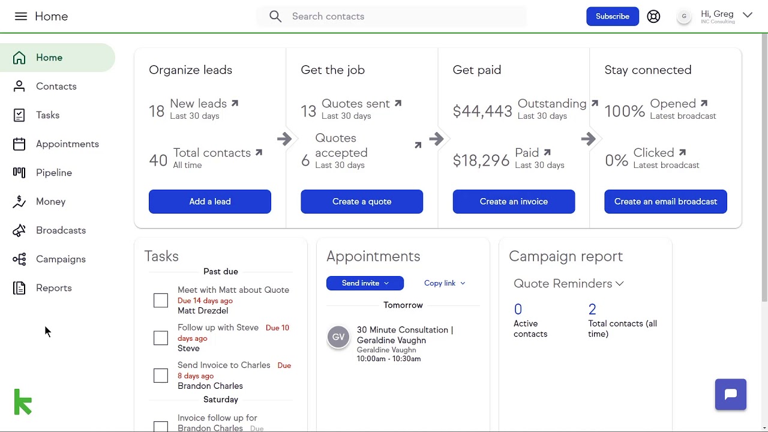Click the help icon in the top bar
This screenshot has width=768, height=432.
[653, 16]
